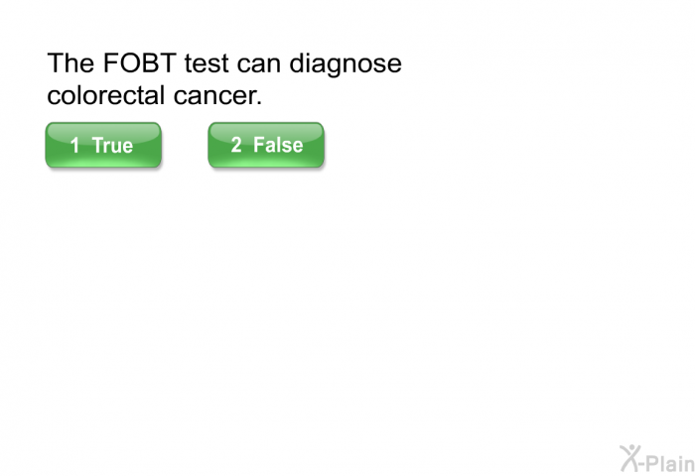Click the word "True" on the button

click(112, 145)
